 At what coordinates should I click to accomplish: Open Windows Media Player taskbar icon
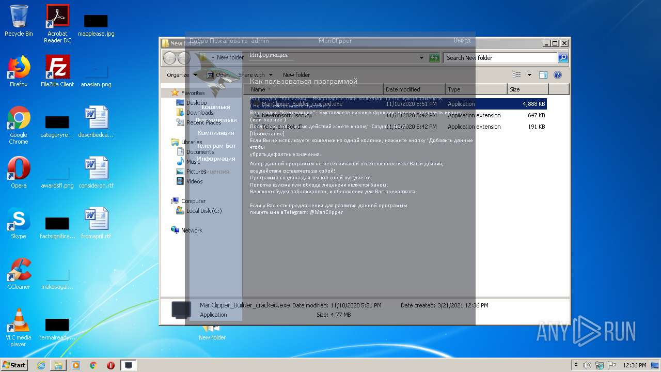[76, 365]
